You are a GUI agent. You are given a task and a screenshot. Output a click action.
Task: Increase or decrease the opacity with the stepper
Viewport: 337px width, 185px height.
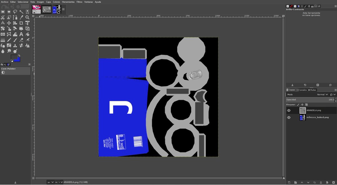[x=336, y=100]
